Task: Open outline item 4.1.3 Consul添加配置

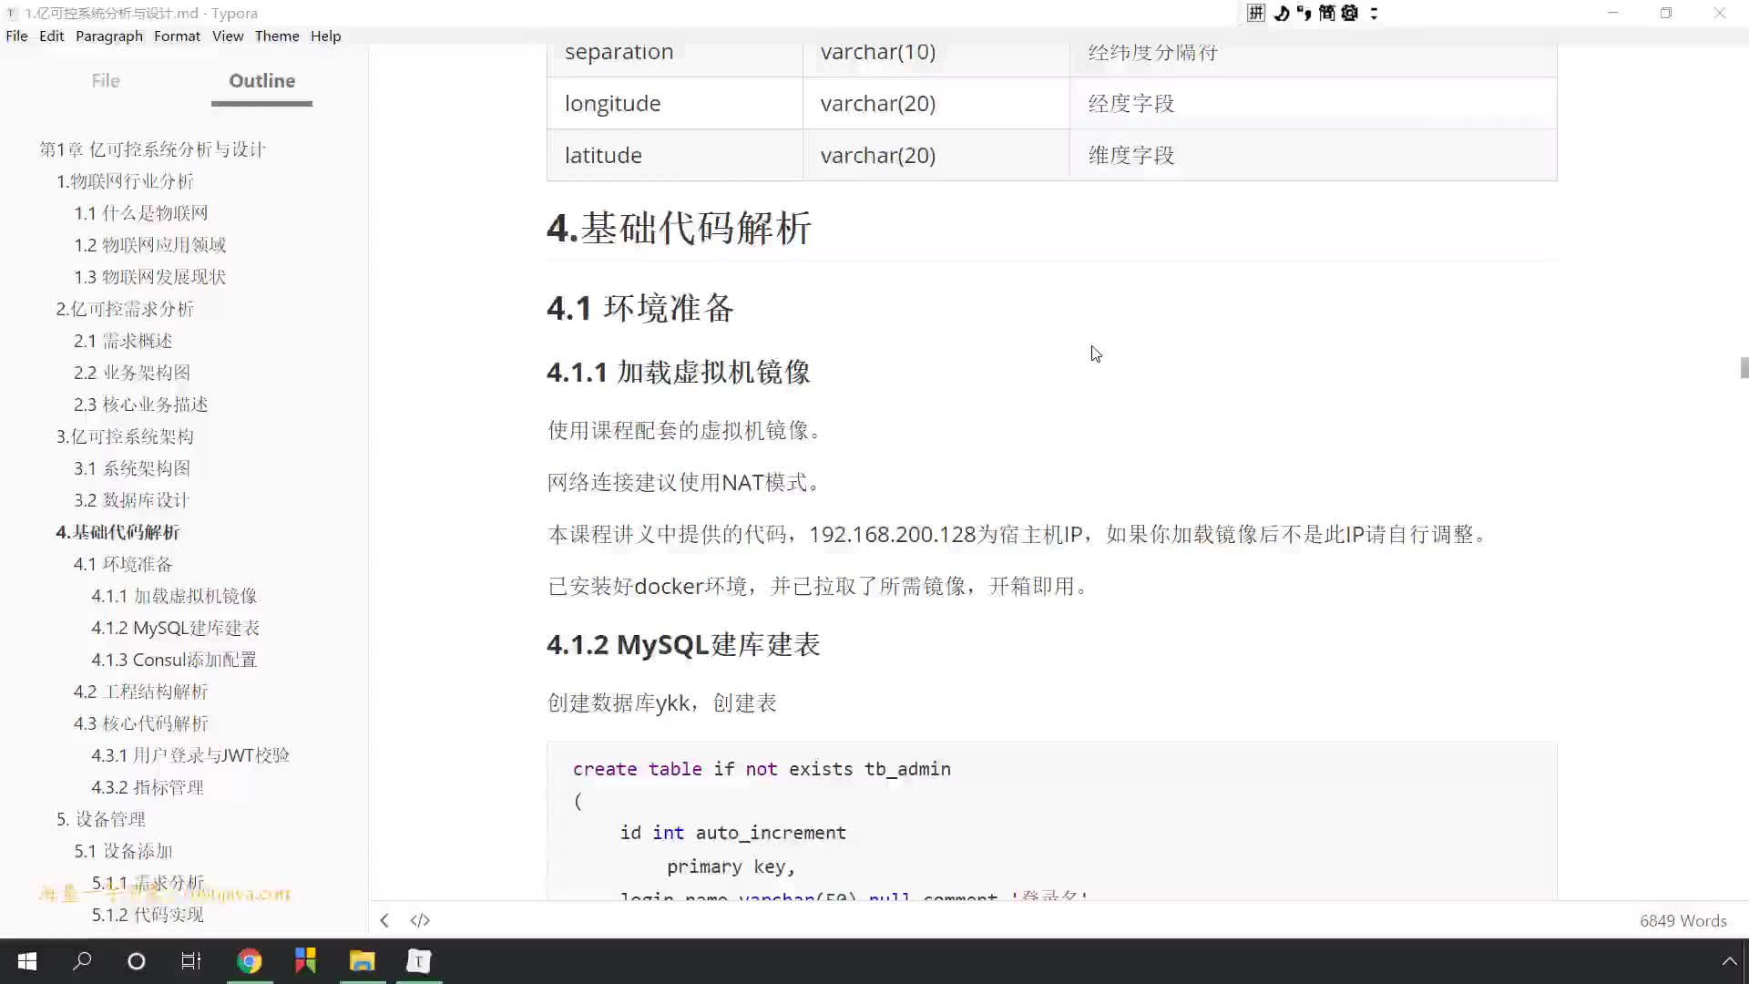Action: (174, 660)
